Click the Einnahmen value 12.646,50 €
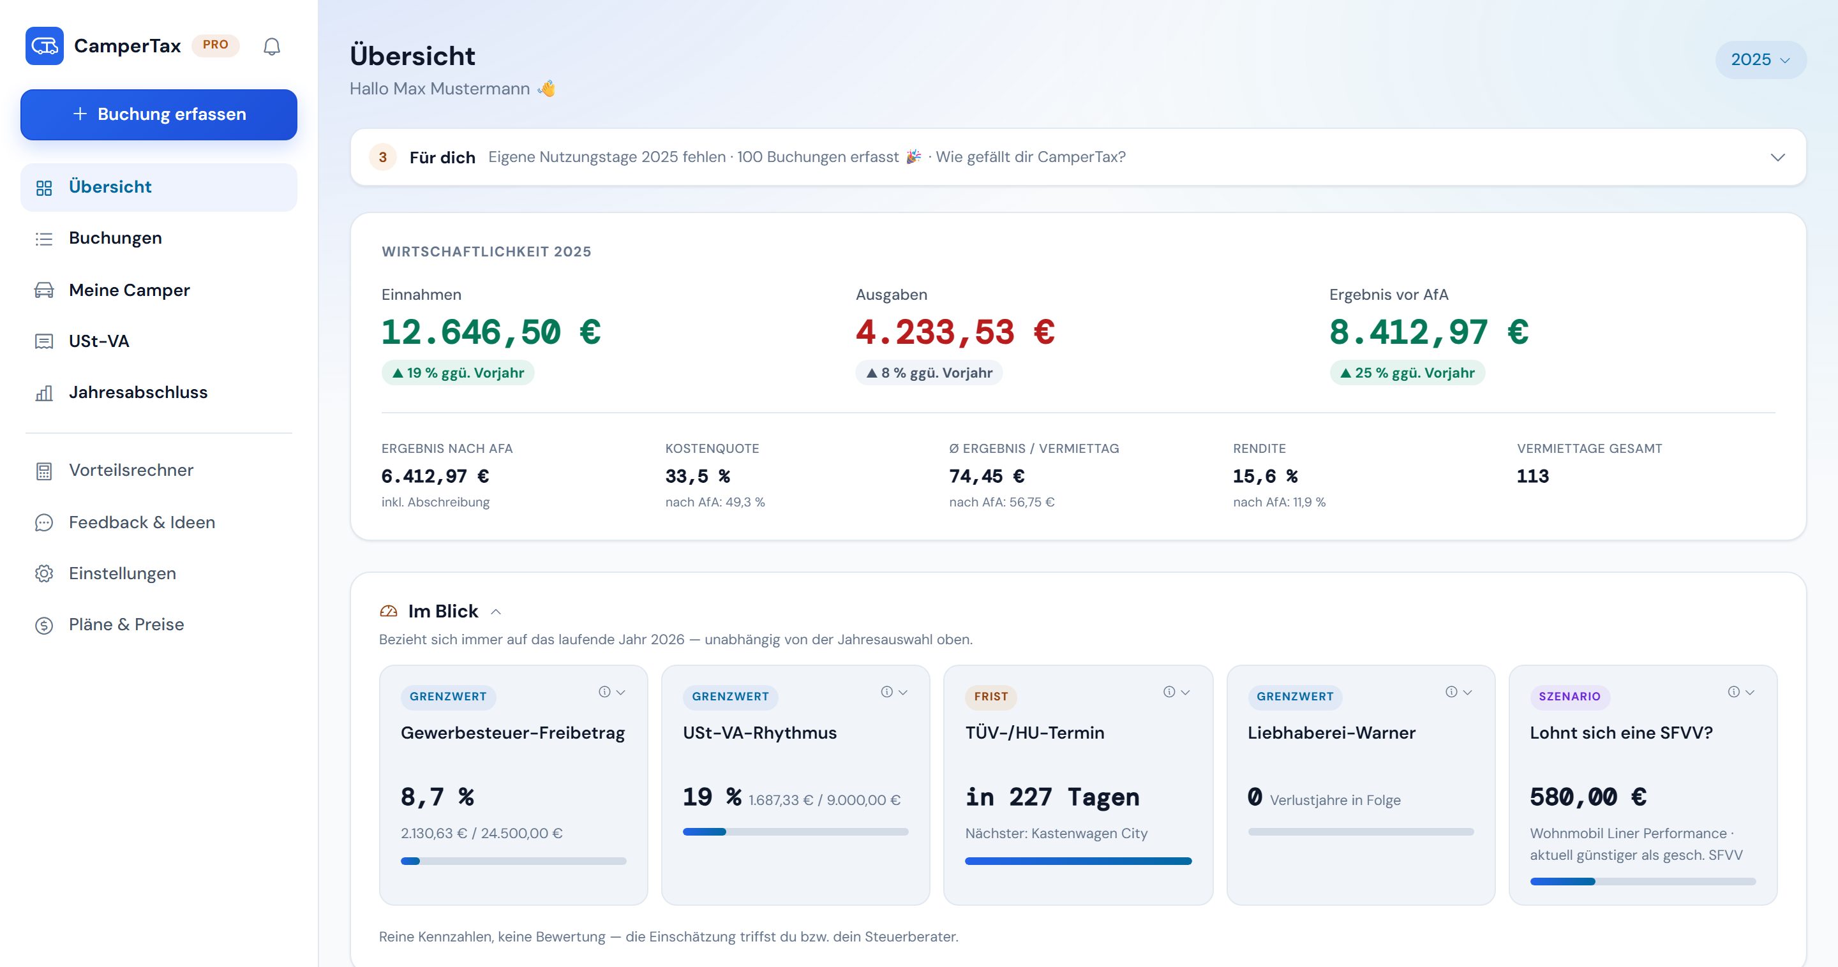Screen dimensions: 1838x967 491,332
